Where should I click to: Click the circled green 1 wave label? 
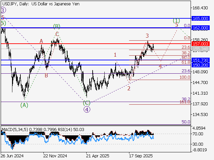tap(176, 20)
